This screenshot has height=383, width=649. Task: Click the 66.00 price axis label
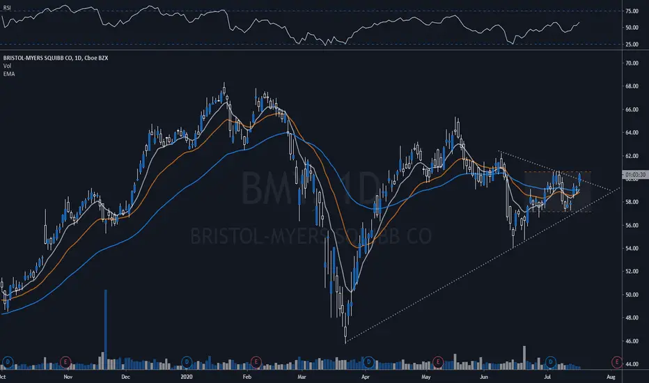(x=632, y=110)
